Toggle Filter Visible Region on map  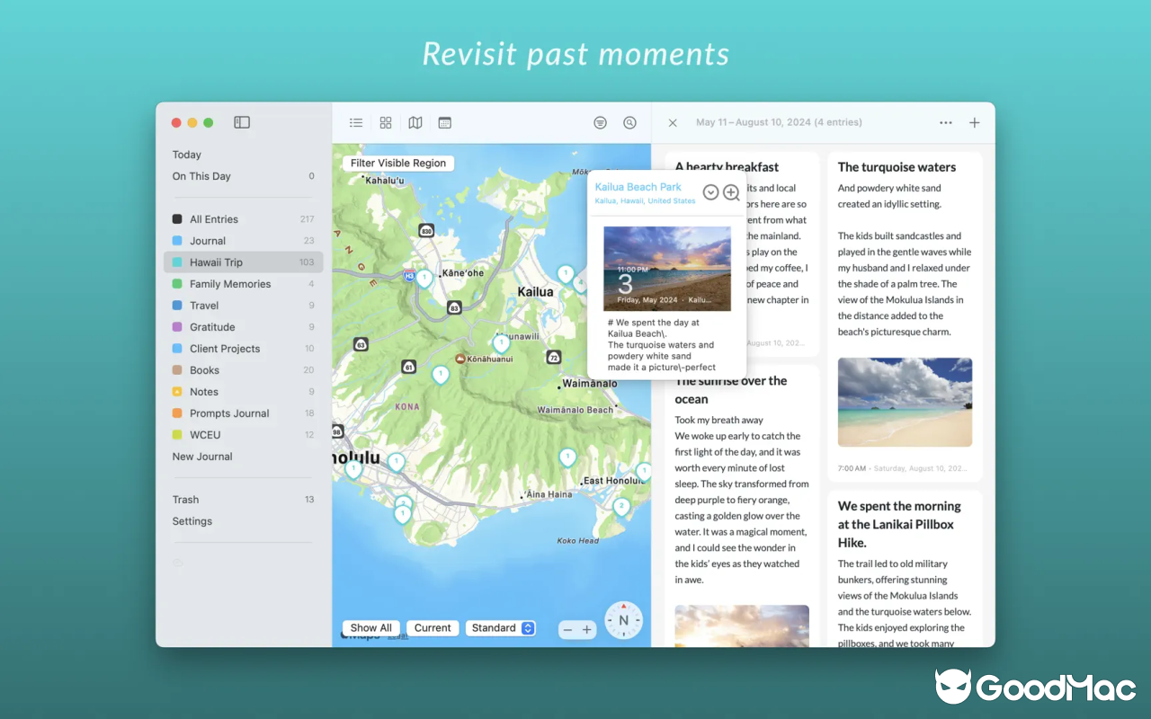click(x=398, y=164)
